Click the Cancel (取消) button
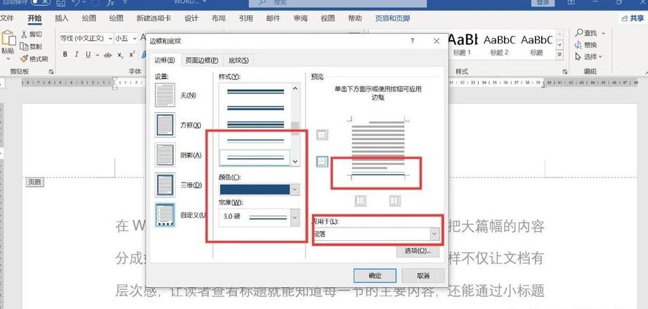Viewport: 648px width, 309px height. click(x=423, y=275)
